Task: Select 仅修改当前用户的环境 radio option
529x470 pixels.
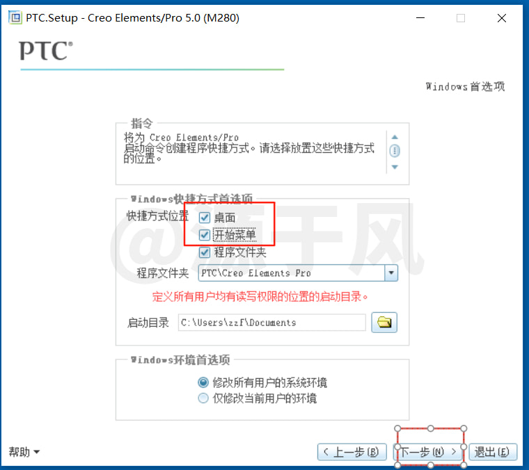Action: coord(203,398)
